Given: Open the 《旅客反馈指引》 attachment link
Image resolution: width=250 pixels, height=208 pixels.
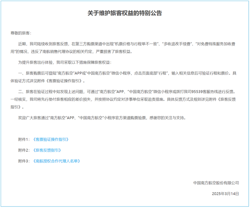Looking at the screenshot, I should point(47,150).
